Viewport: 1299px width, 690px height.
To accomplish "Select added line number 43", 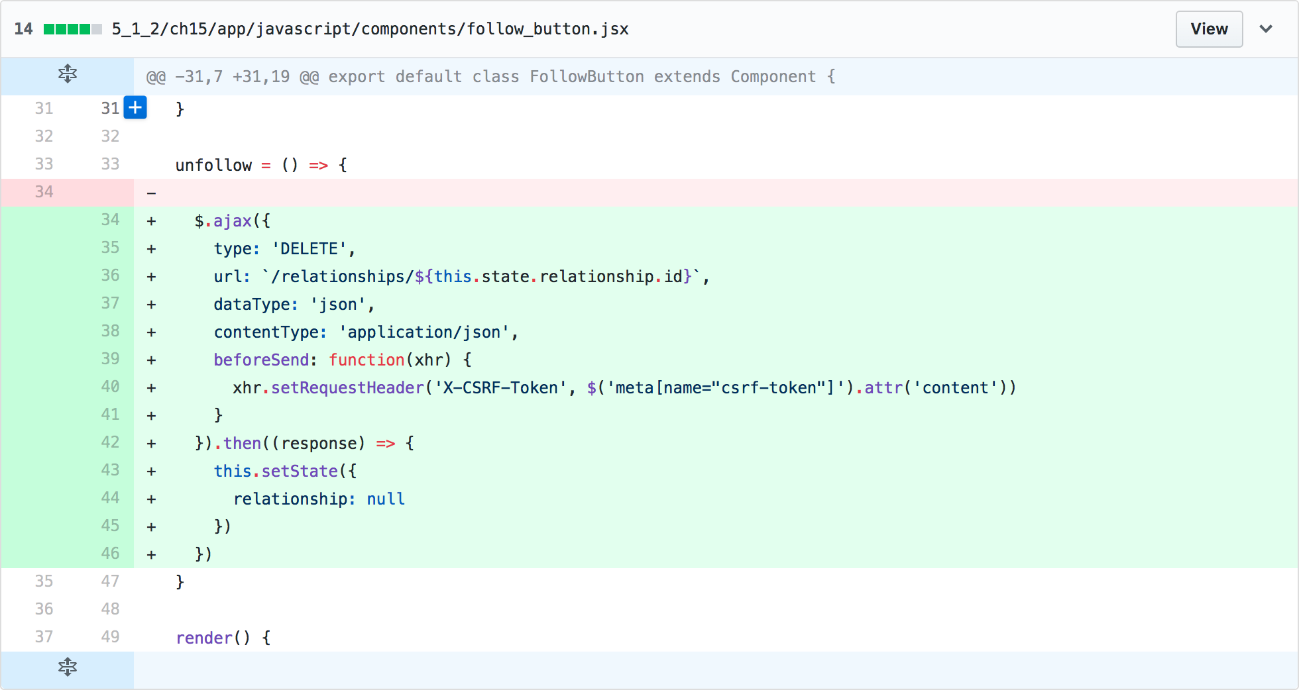I will (110, 470).
